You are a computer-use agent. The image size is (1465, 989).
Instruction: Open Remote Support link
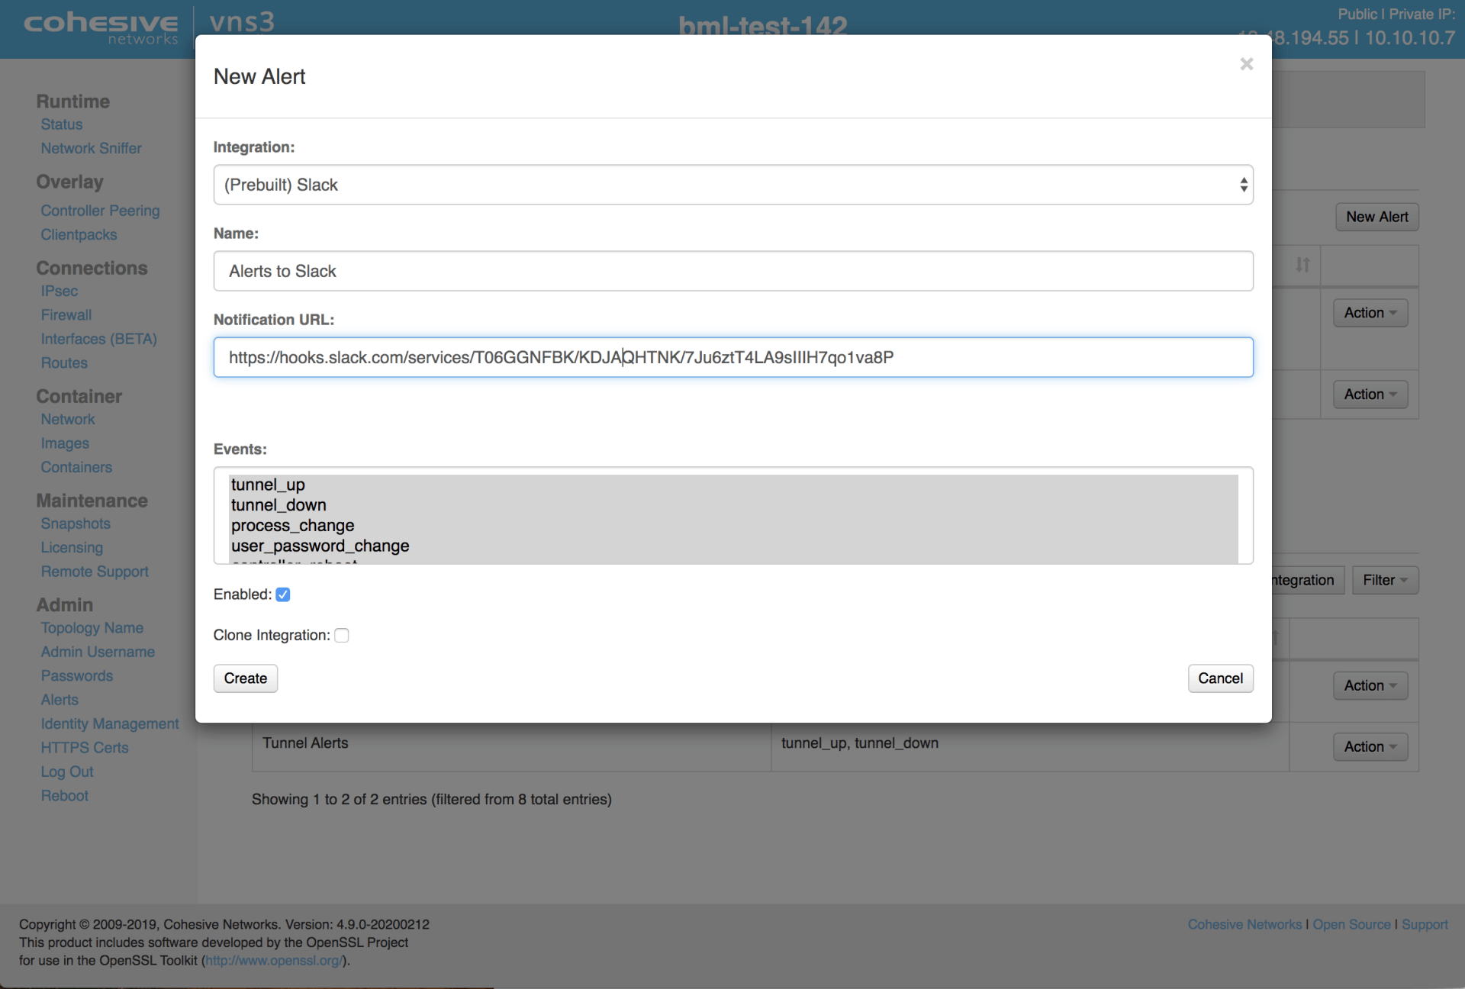95,572
